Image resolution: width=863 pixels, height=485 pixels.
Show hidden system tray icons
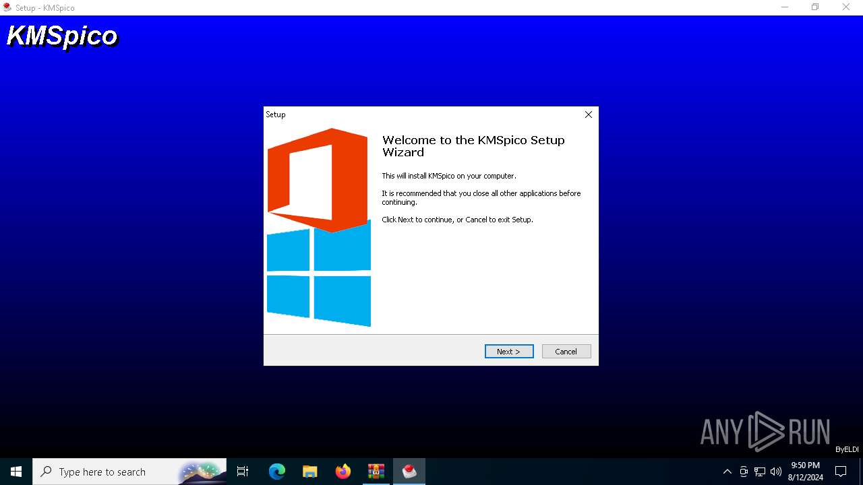pos(727,472)
